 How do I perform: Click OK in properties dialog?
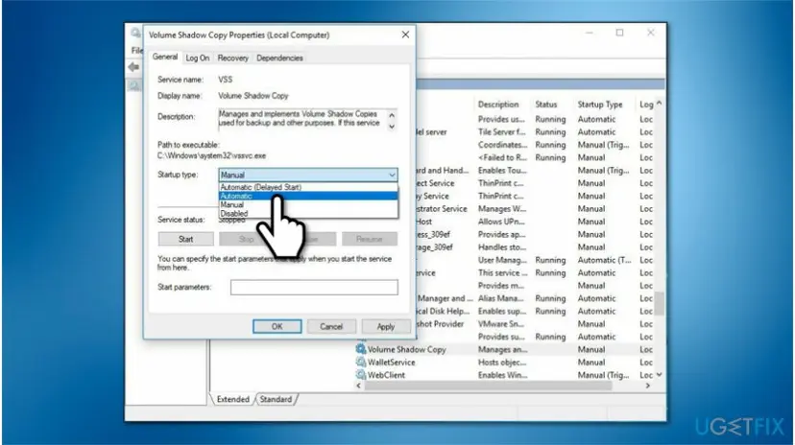coord(277,326)
